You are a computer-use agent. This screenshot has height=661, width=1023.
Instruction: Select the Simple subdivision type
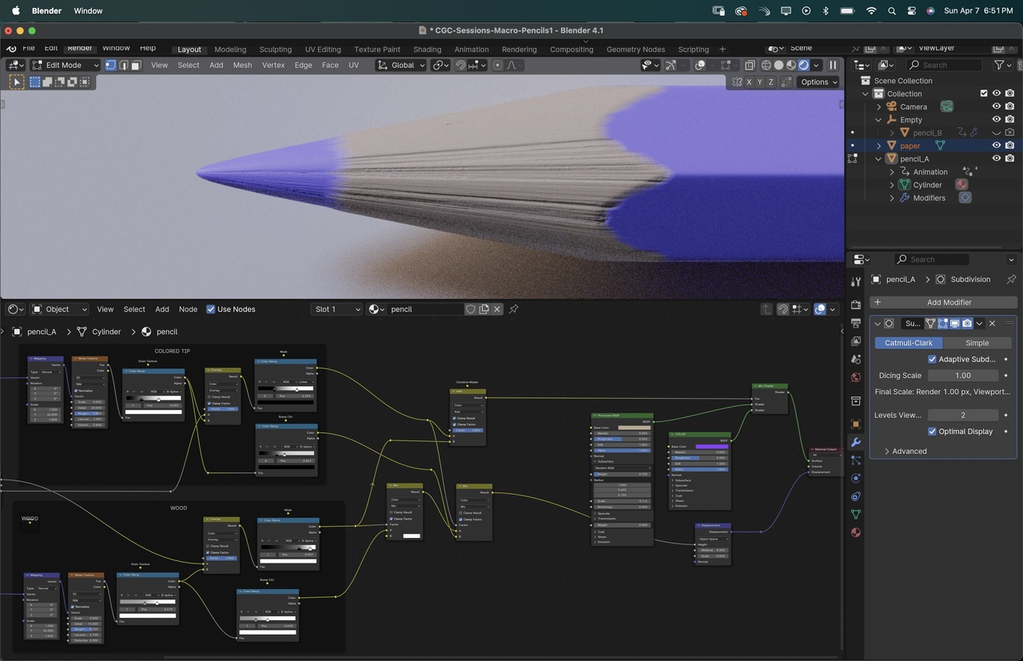pyautogui.click(x=977, y=343)
